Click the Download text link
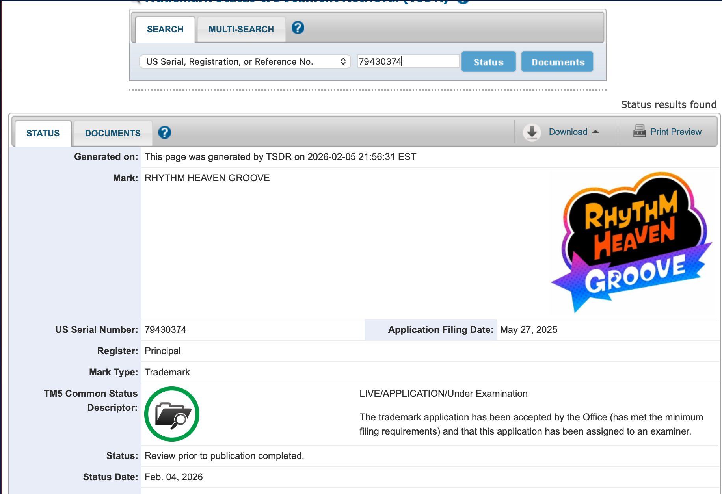Viewport: 722px width, 494px height. [x=568, y=132]
